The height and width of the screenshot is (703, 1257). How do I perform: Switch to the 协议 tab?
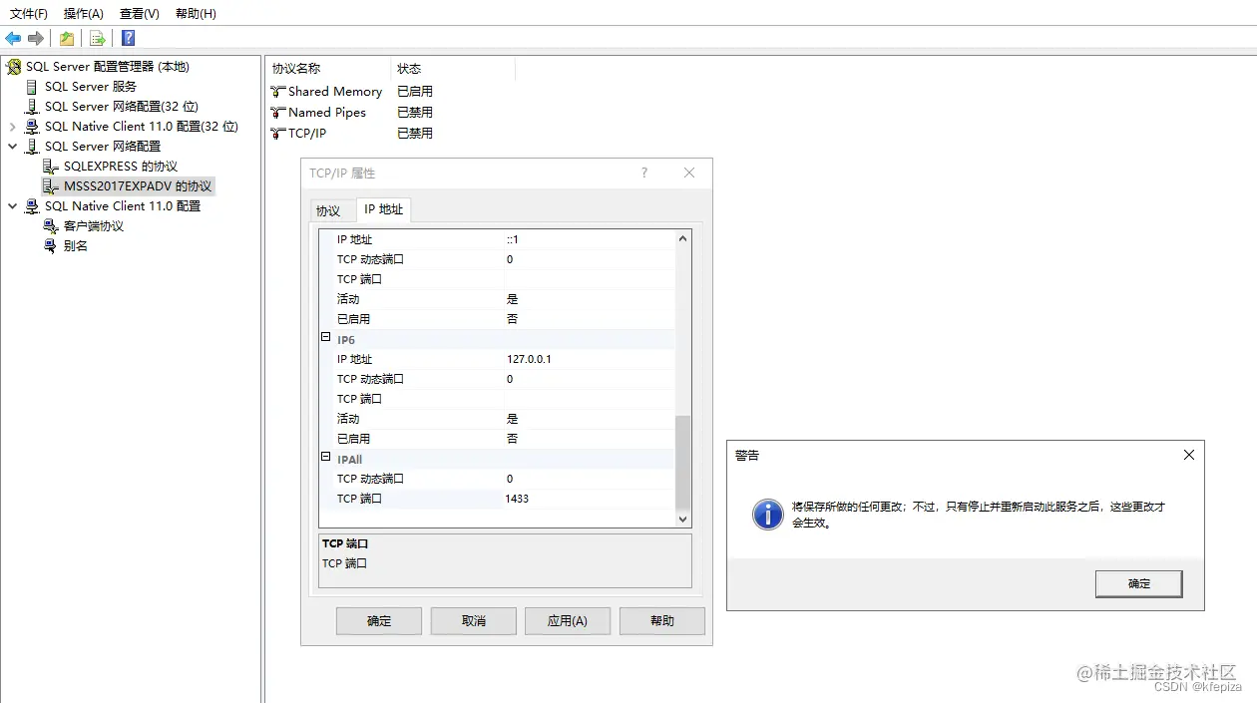(330, 210)
